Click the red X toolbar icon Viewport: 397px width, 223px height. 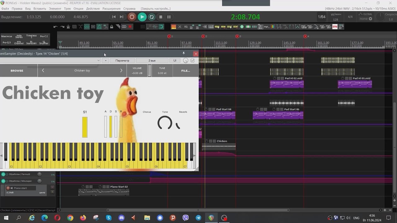point(130,27)
